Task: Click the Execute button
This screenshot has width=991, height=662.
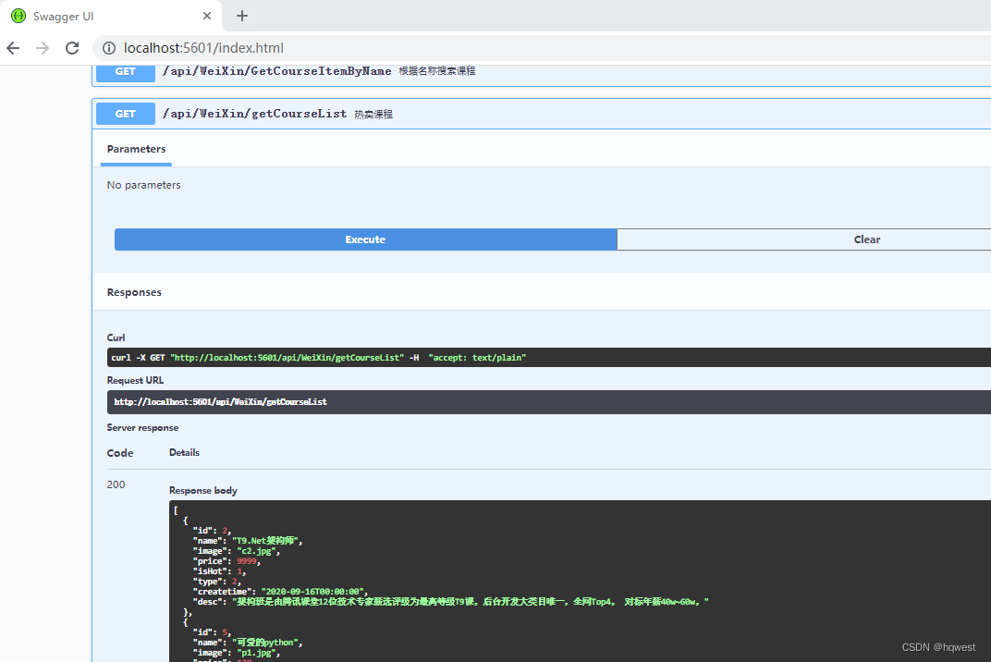Action: point(365,239)
